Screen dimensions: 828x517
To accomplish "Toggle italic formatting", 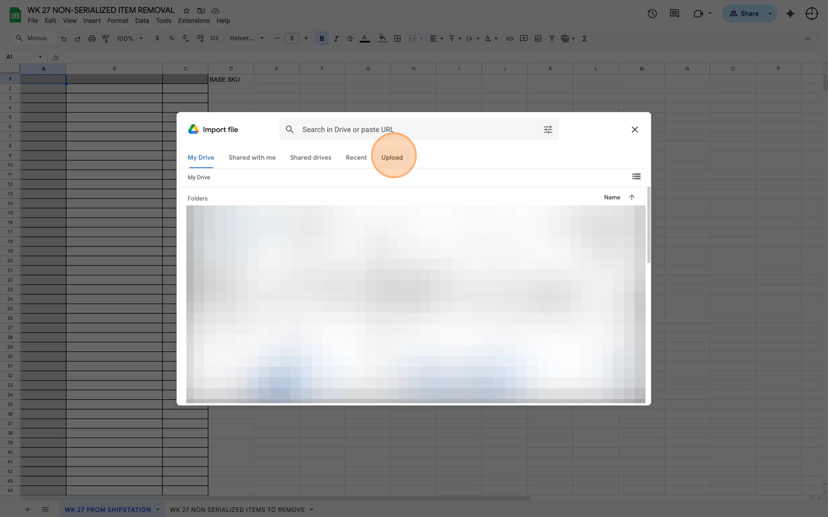I will 336,39.
